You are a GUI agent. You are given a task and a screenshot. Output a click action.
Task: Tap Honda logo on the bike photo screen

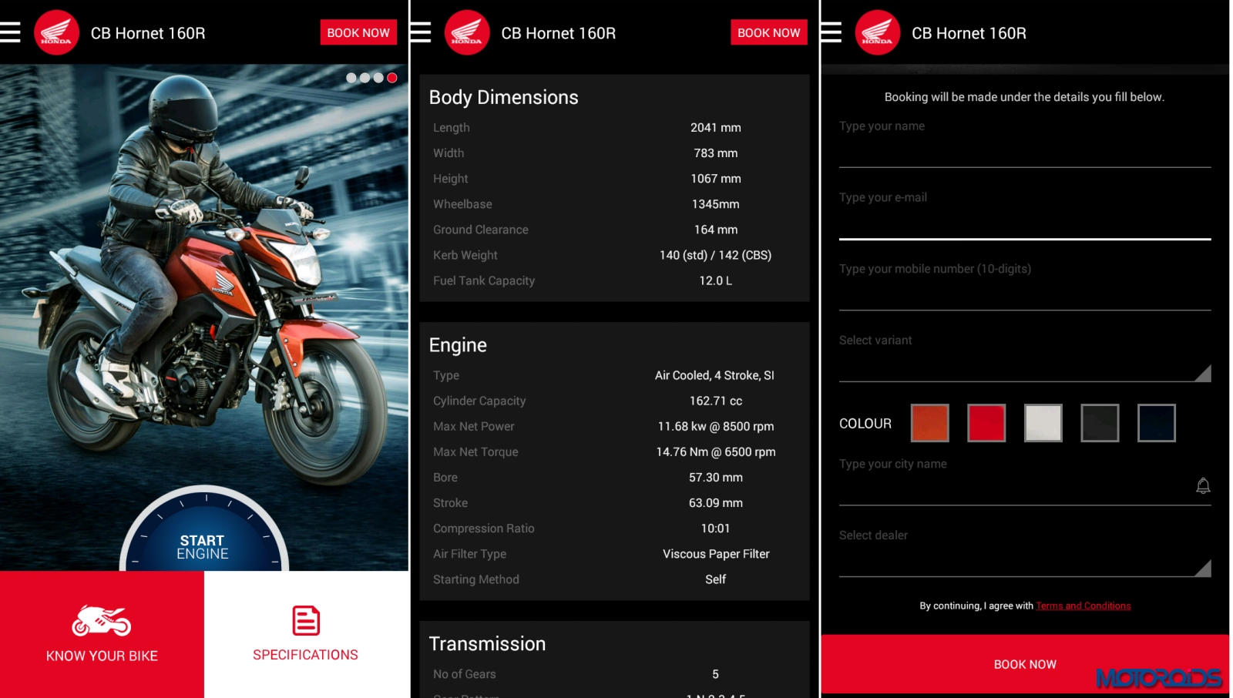[56, 32]
